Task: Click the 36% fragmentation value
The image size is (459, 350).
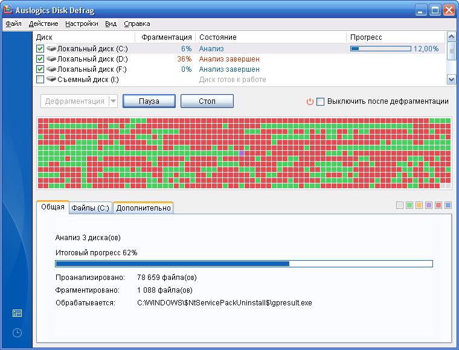Action: [x=184, y=59]
